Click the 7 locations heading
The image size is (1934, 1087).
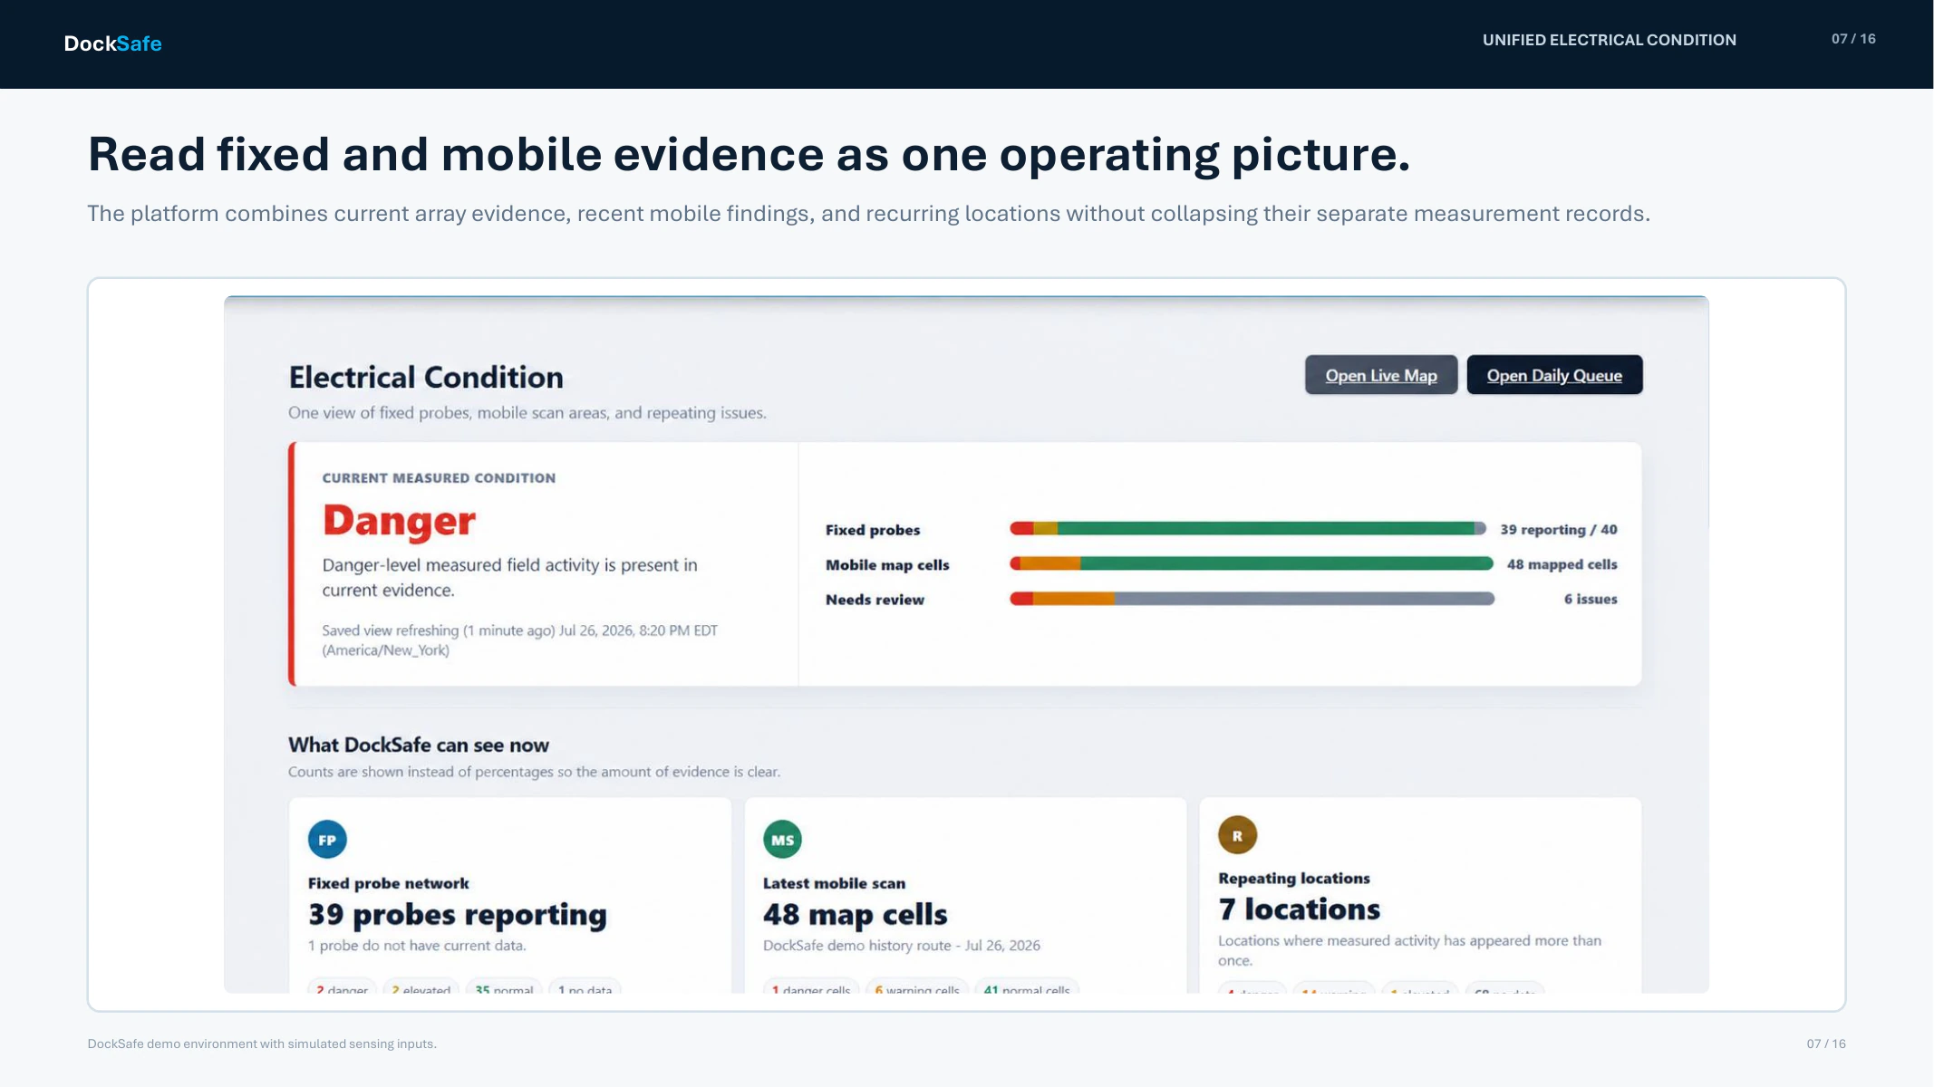(x=1299, y=909)
